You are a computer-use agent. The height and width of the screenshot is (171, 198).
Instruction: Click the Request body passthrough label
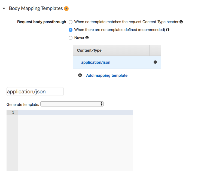pos(41,22)
